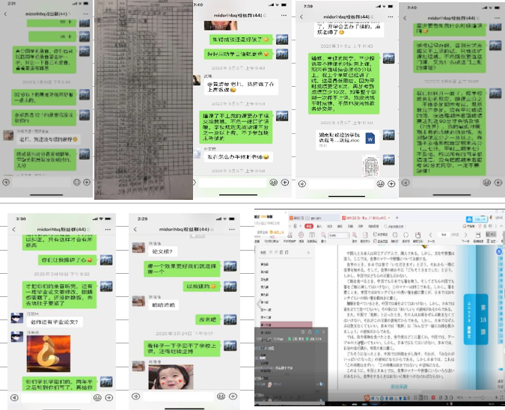The height and width of the screenshot is (410, 505).
Task: Open the baby photo sticker in the 2:29 chat
Action: click(x=168, y=379)
